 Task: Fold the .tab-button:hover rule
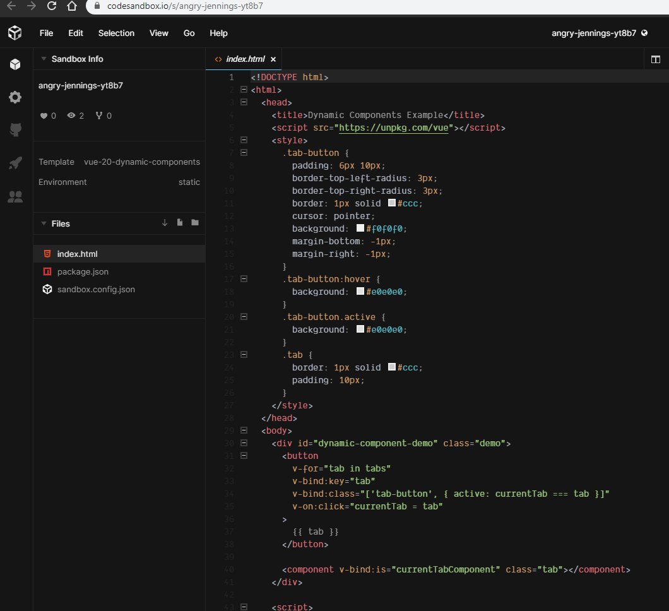pos(244,278)
